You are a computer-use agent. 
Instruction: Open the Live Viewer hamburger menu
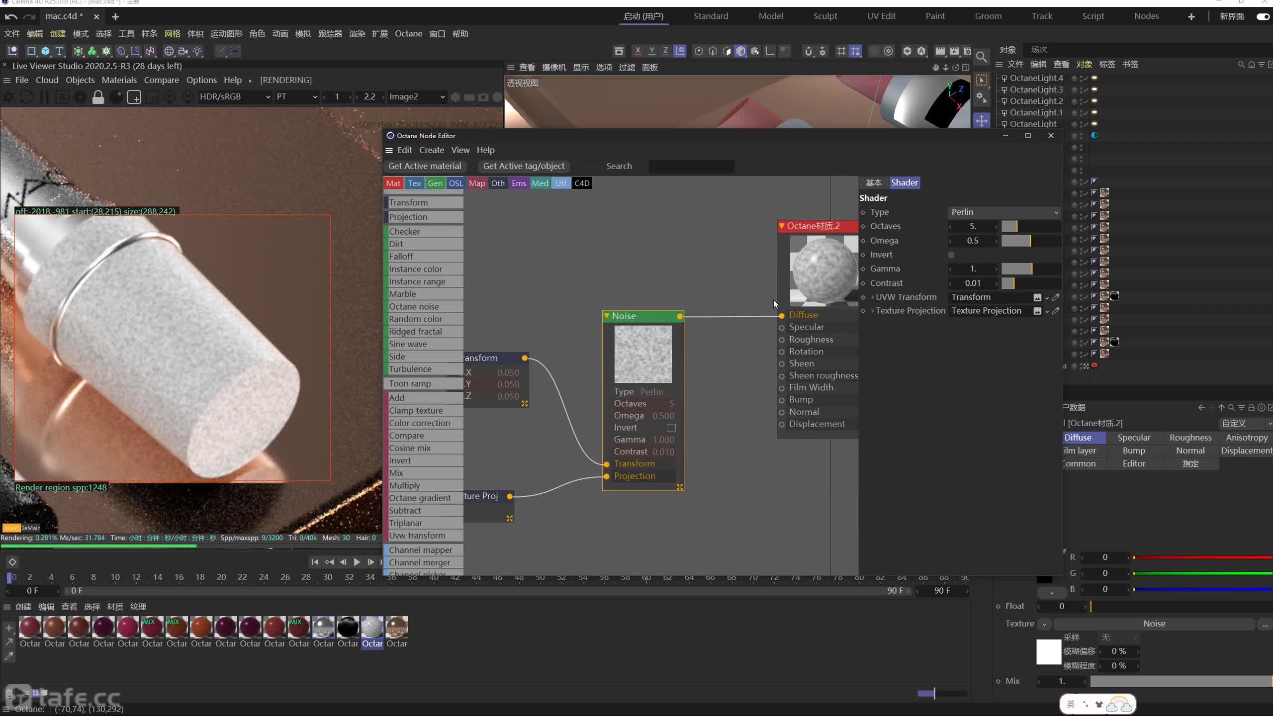(7, 80)
